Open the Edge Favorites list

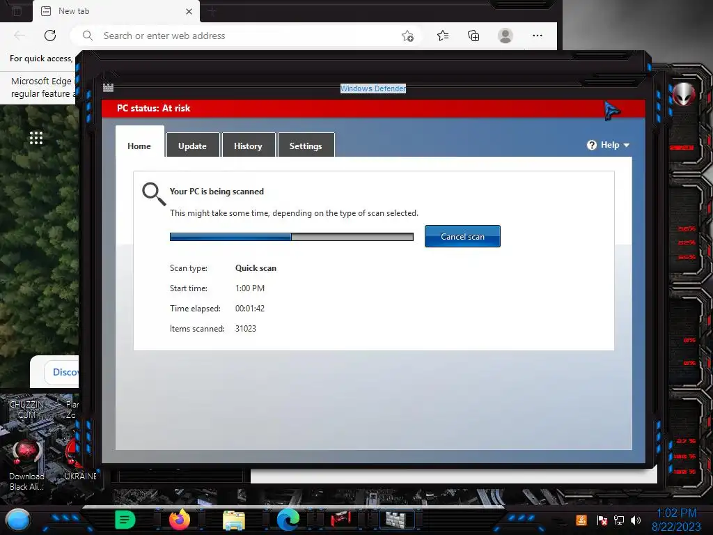point(443,36)
